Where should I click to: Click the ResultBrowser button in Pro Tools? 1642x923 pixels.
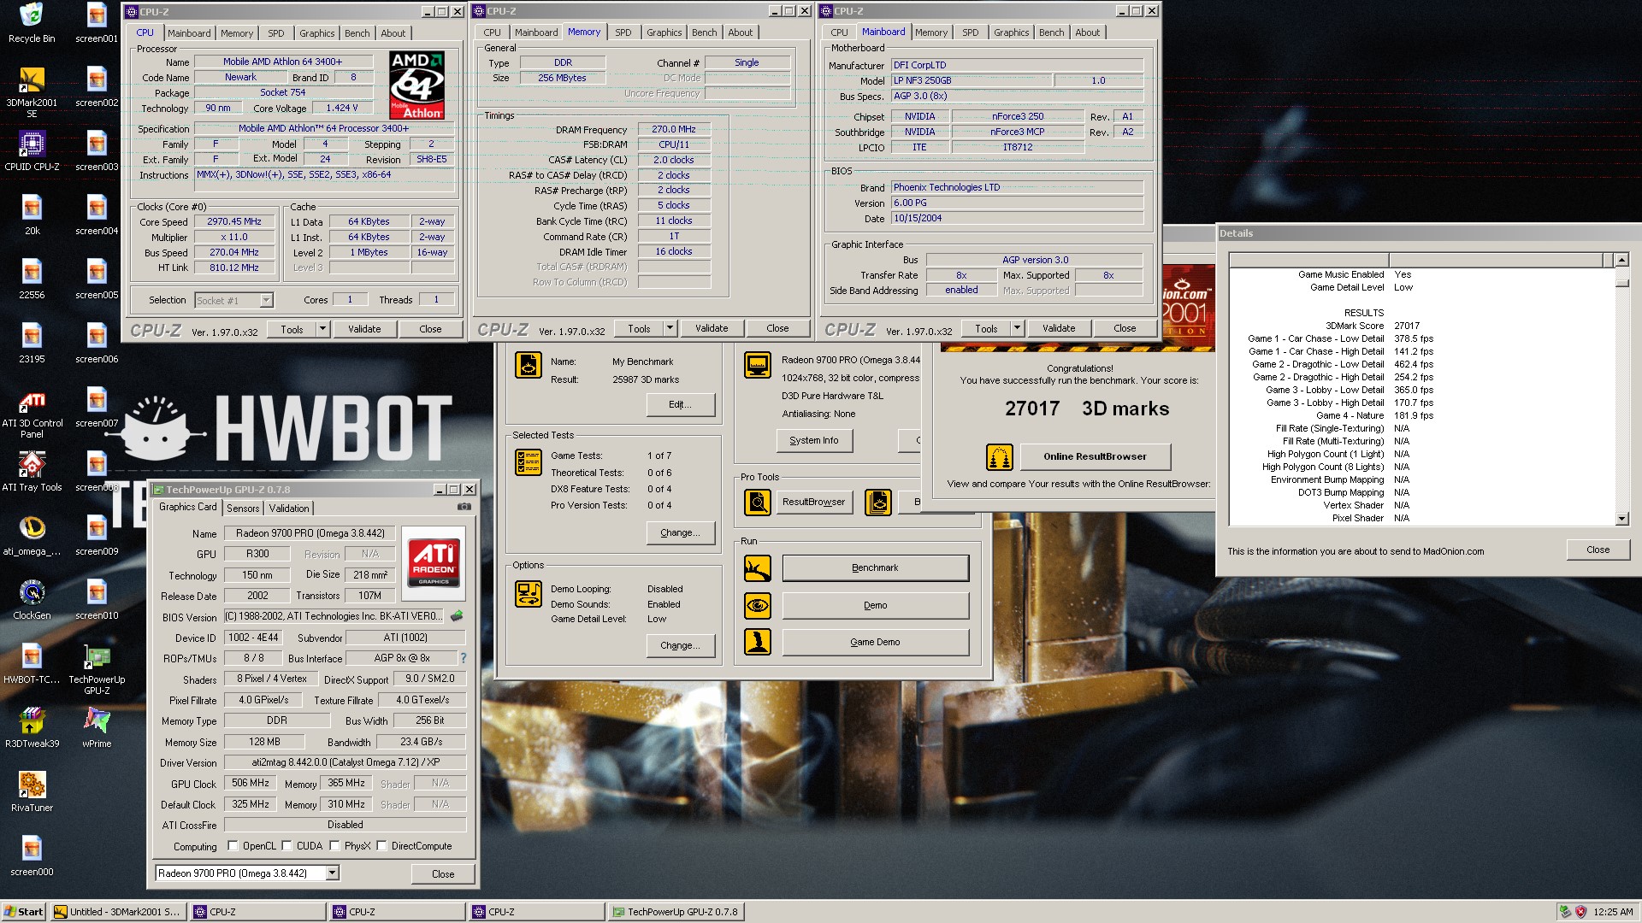(x=813, y=503)
